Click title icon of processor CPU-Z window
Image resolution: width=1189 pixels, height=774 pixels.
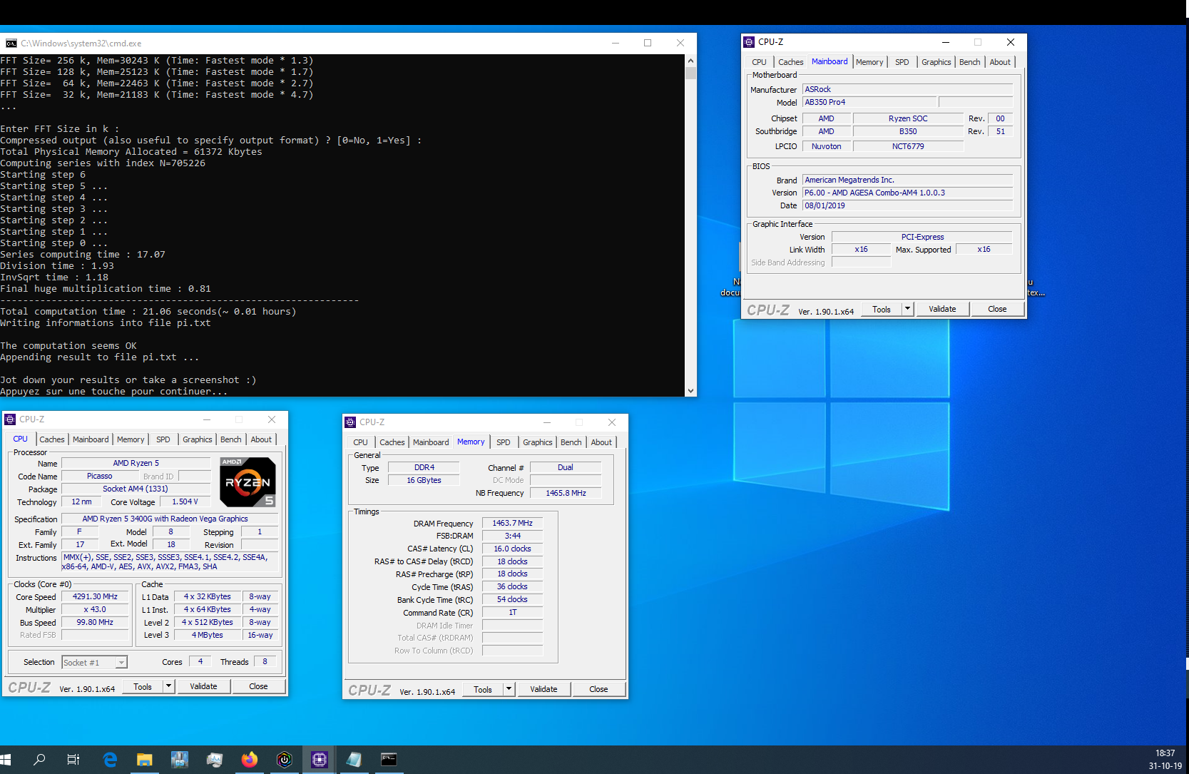10,419
